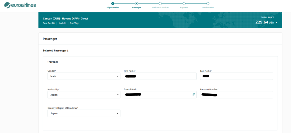Open the Nationality dropdown
The image size is (291, 133).
(84, 95)
